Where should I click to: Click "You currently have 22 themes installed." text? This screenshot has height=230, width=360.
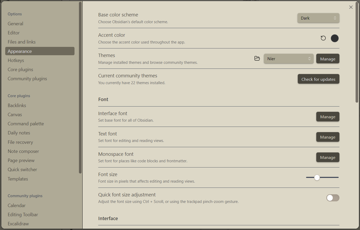(x=132, y=83)
